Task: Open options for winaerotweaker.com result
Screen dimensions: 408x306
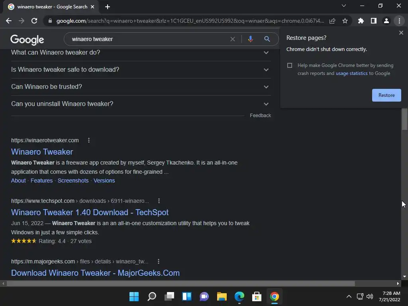Action: pyautogui.click(x=89, y=140)
